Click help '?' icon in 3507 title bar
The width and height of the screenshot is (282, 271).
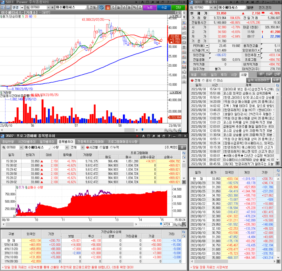[169, 136]
